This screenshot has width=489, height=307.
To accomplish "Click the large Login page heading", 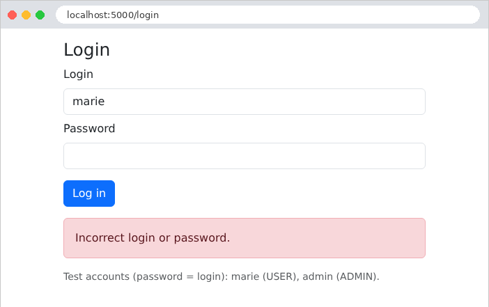I will tap(86, 50).
